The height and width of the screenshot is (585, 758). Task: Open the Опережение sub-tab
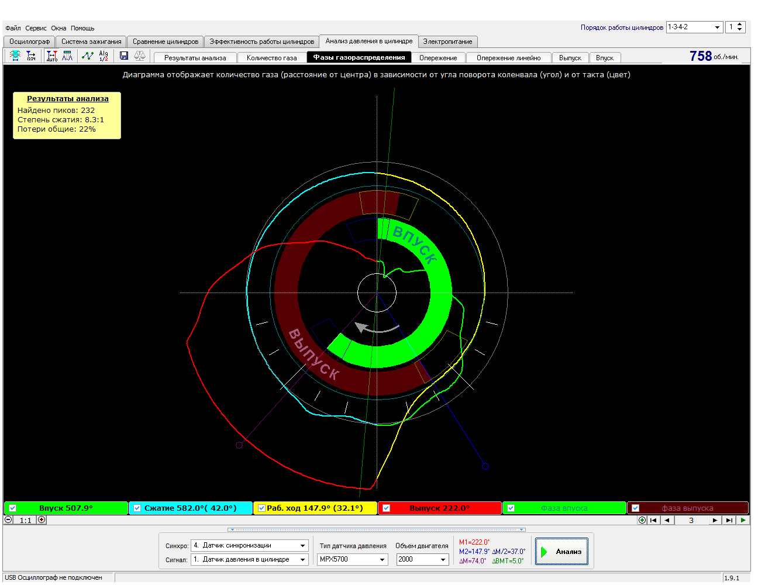(438, 58)
